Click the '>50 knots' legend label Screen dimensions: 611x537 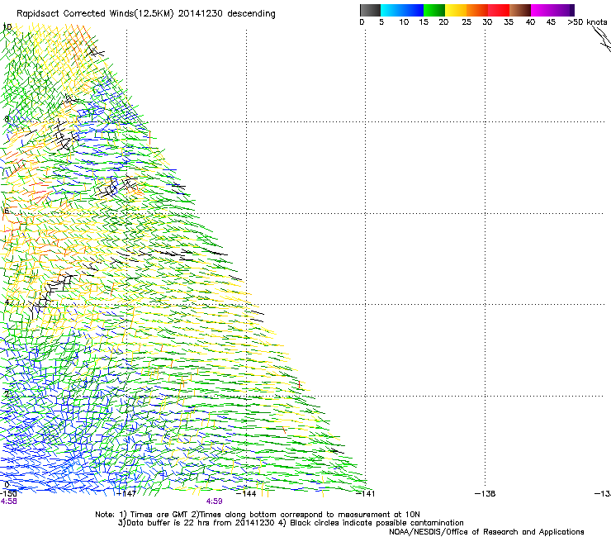[x=587, y=22]
